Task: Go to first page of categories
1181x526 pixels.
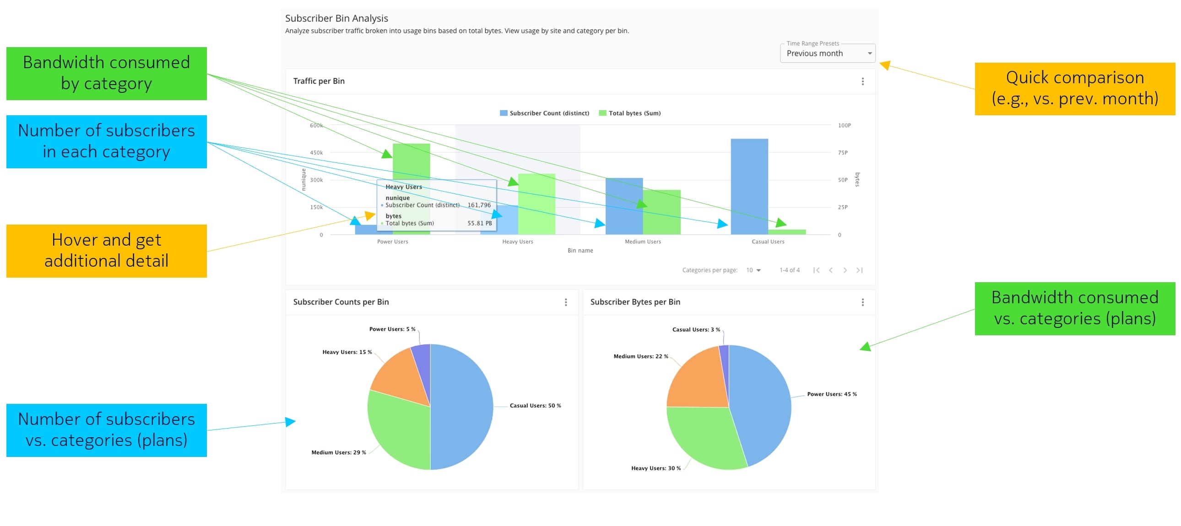Action: (x=816, y=270)
